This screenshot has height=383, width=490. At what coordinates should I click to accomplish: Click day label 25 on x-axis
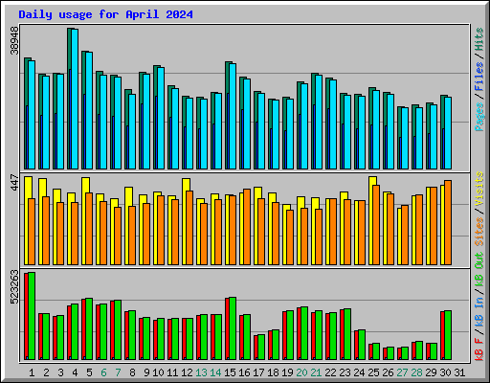click(373, 372)
